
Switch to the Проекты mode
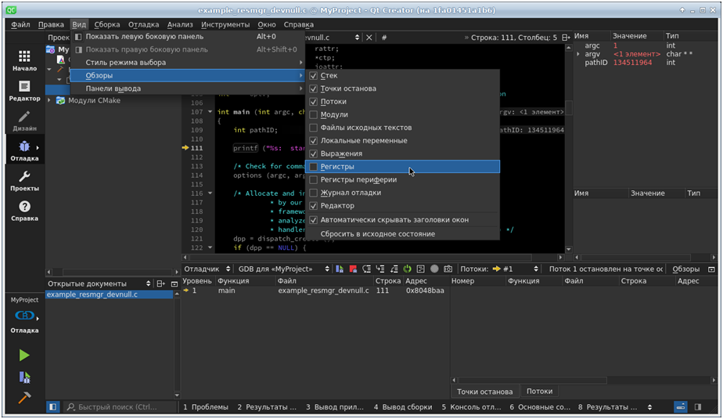(x=24, y=181)
